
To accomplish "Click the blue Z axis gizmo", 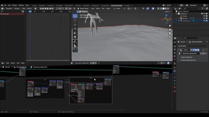I will 166,16.
